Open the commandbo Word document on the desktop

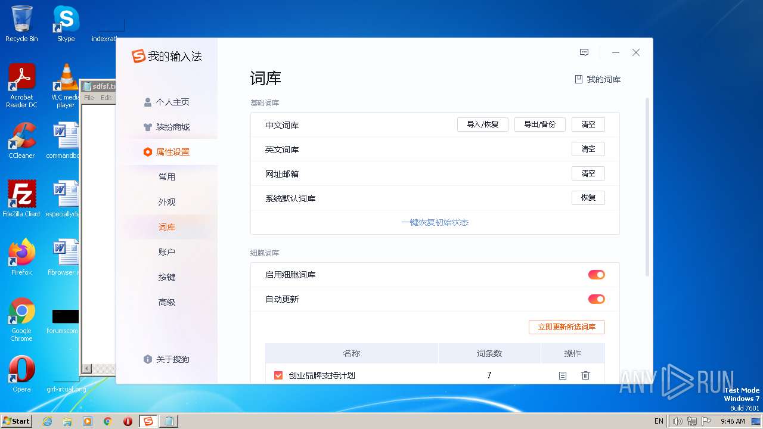63,141
